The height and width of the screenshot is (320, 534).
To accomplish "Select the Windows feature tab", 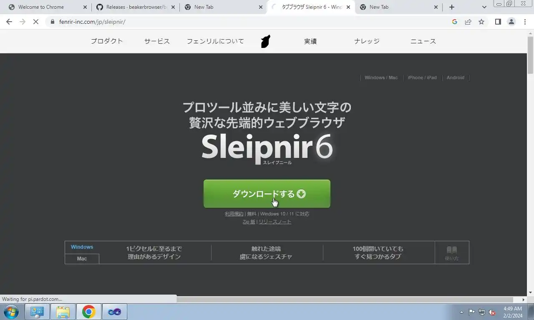I will tap(82, 247).
